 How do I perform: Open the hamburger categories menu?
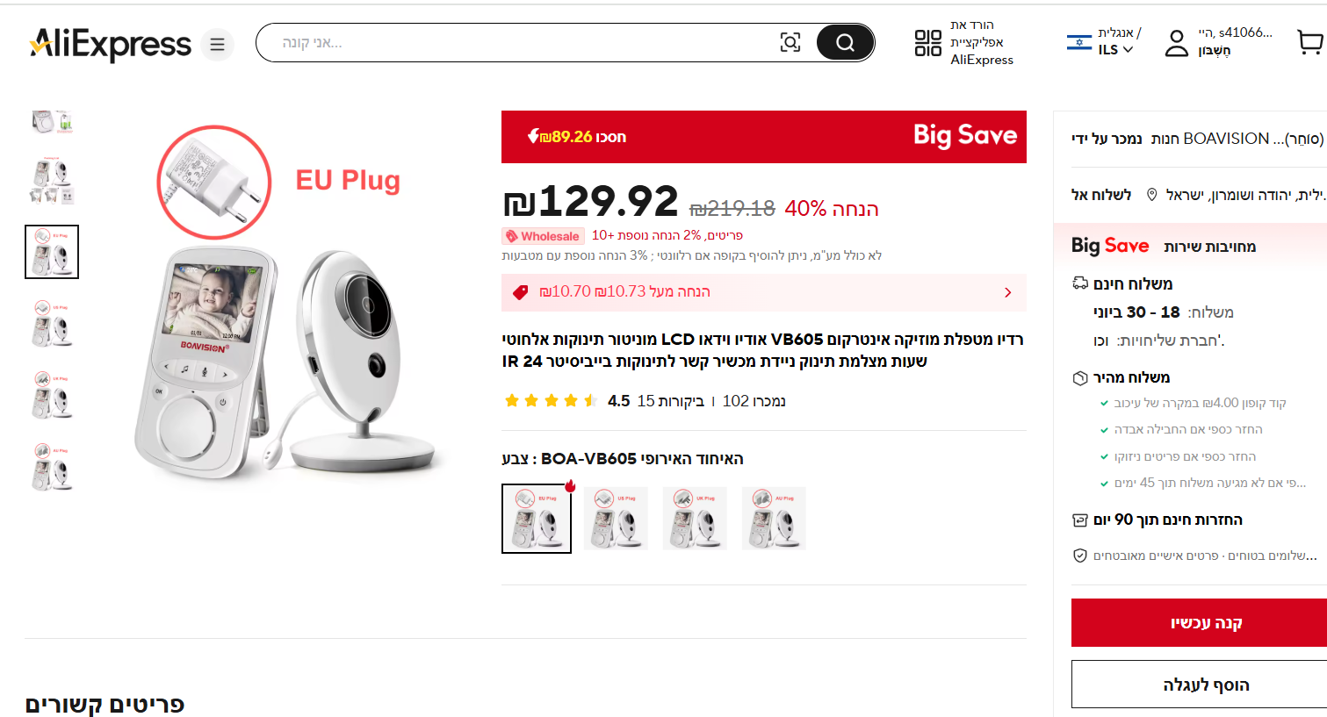click(217, 44)
